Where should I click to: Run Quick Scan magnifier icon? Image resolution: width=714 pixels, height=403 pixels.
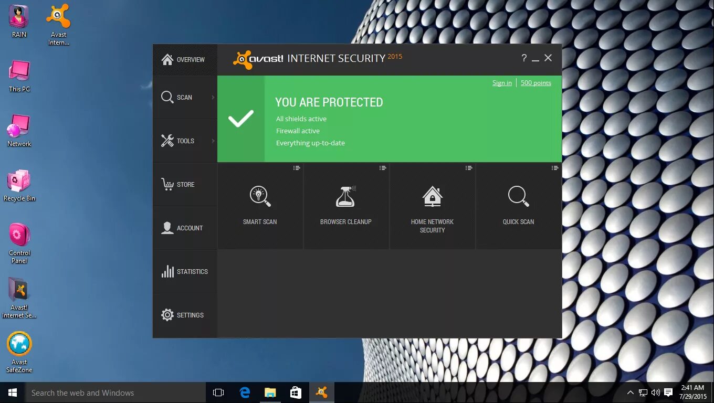pos(518,196)
